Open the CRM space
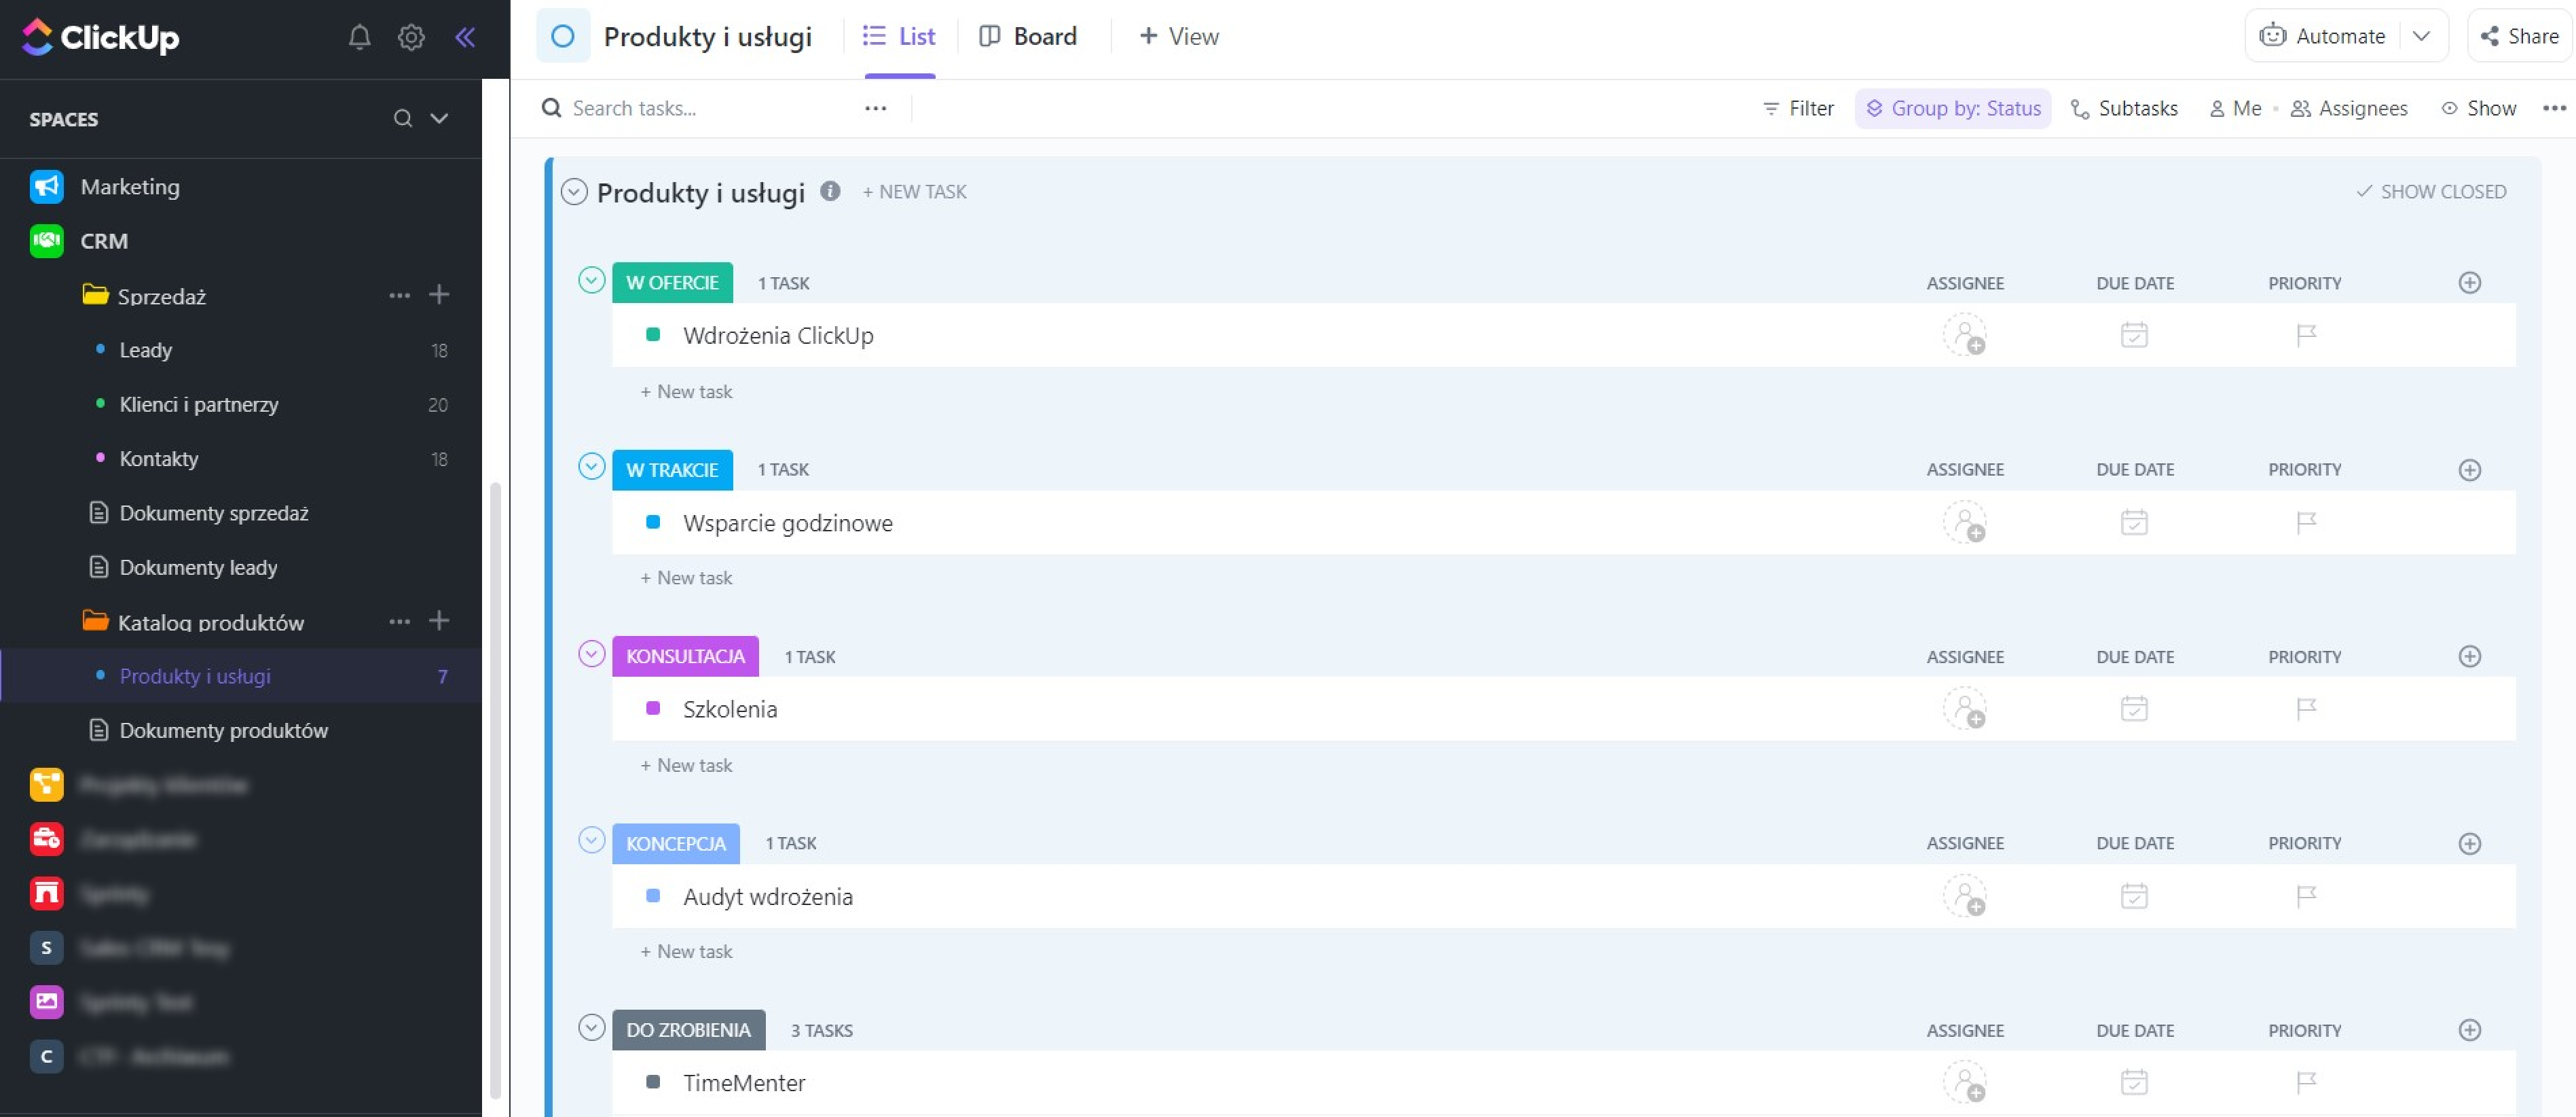Viewport: 2576px width, 1117px height. [104, 241]
